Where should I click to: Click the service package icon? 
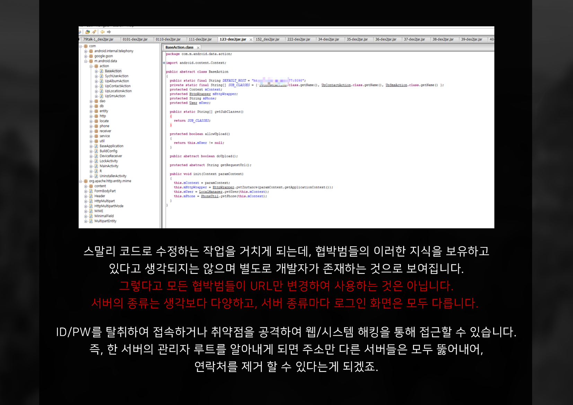[x=96, y=136]
